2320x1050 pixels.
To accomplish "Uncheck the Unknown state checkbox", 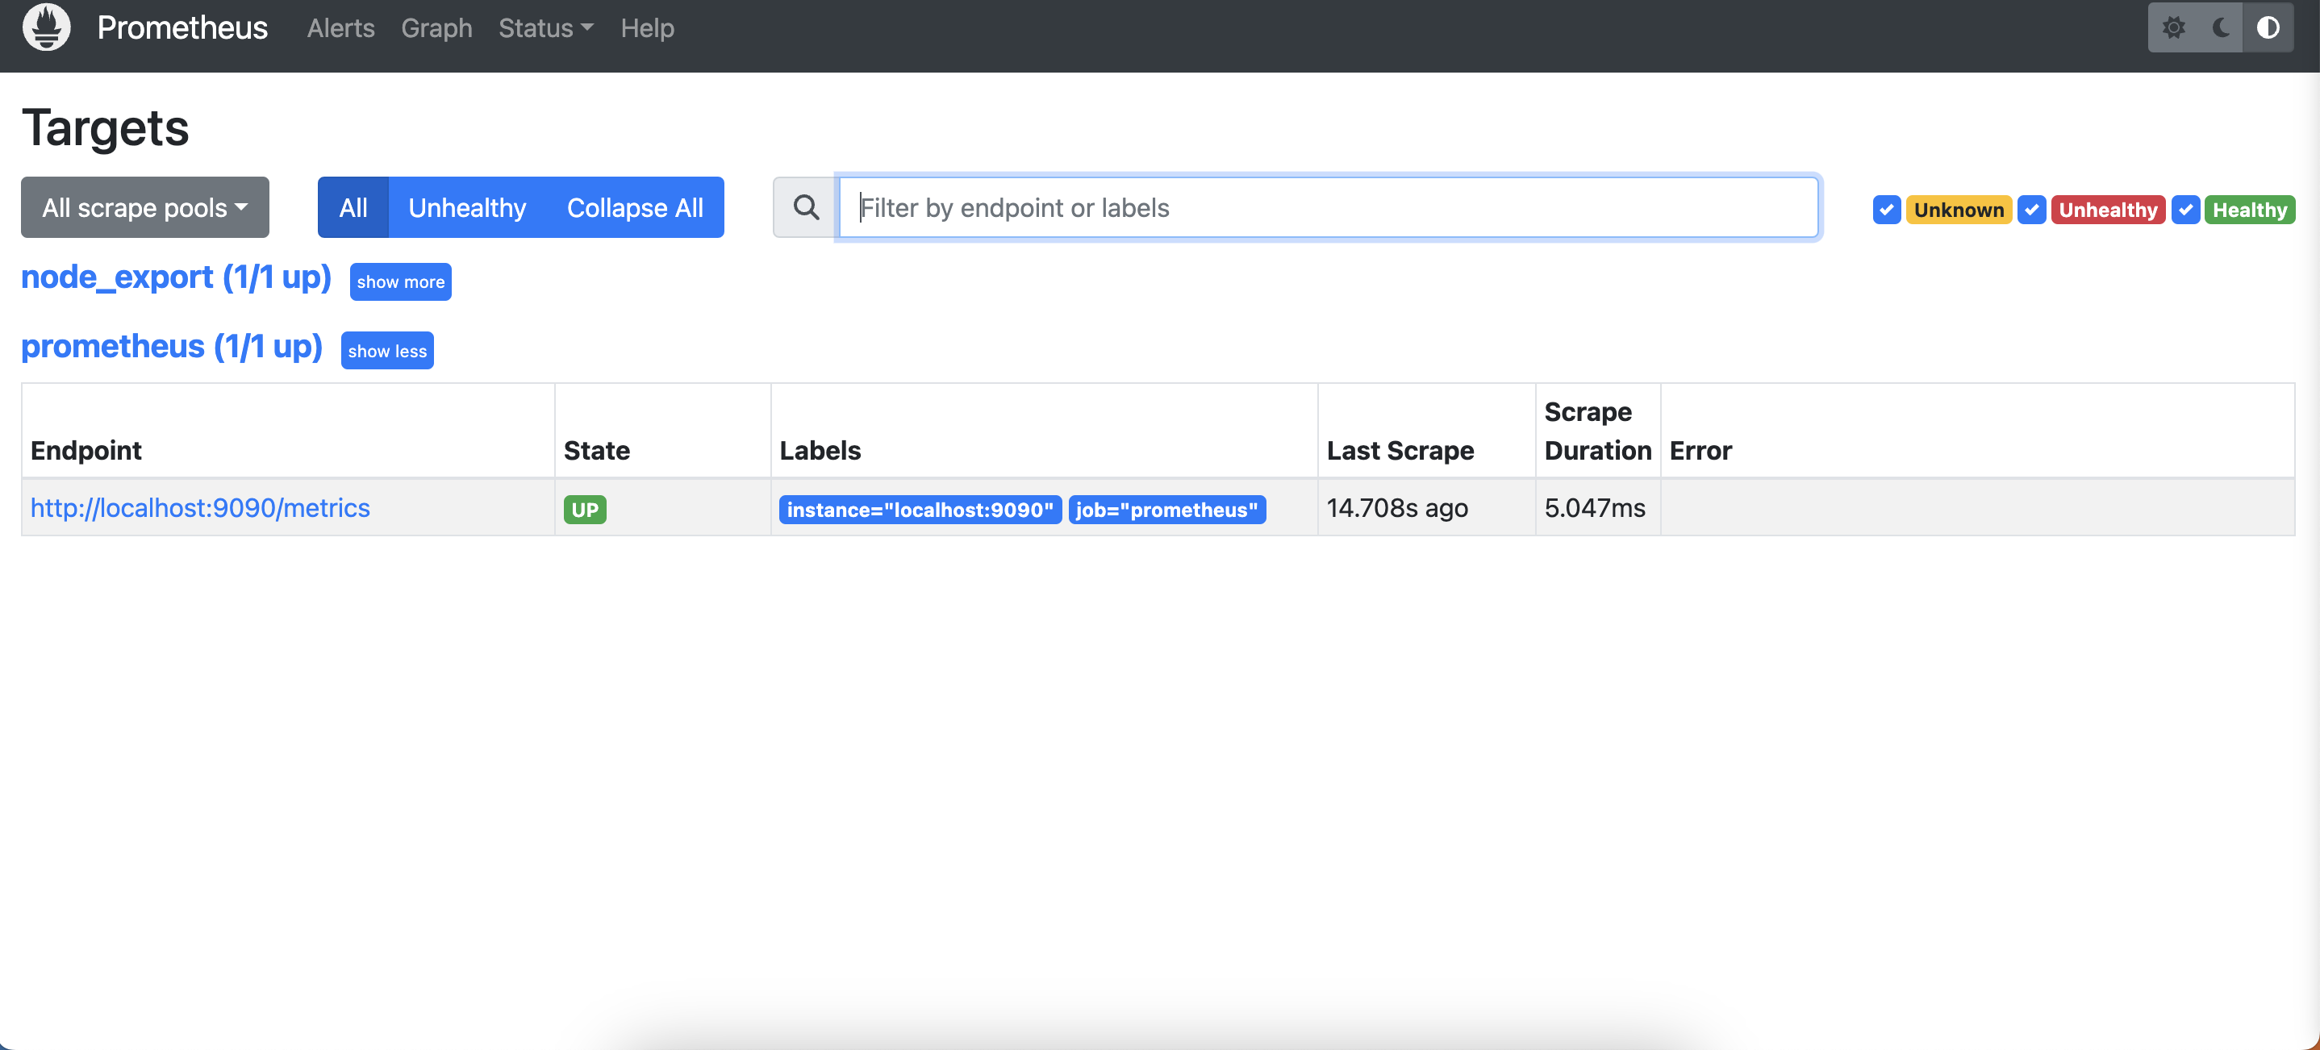I will click(x=1887, y=210).
